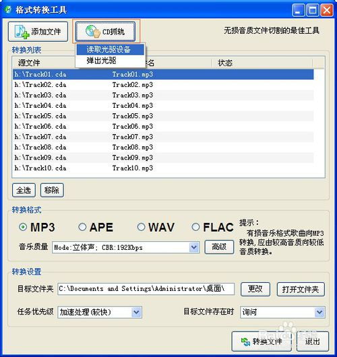Viewport: 337px width, 357px height.
Task: Select WAV as conversion format
Action: (x=141, y=227)
